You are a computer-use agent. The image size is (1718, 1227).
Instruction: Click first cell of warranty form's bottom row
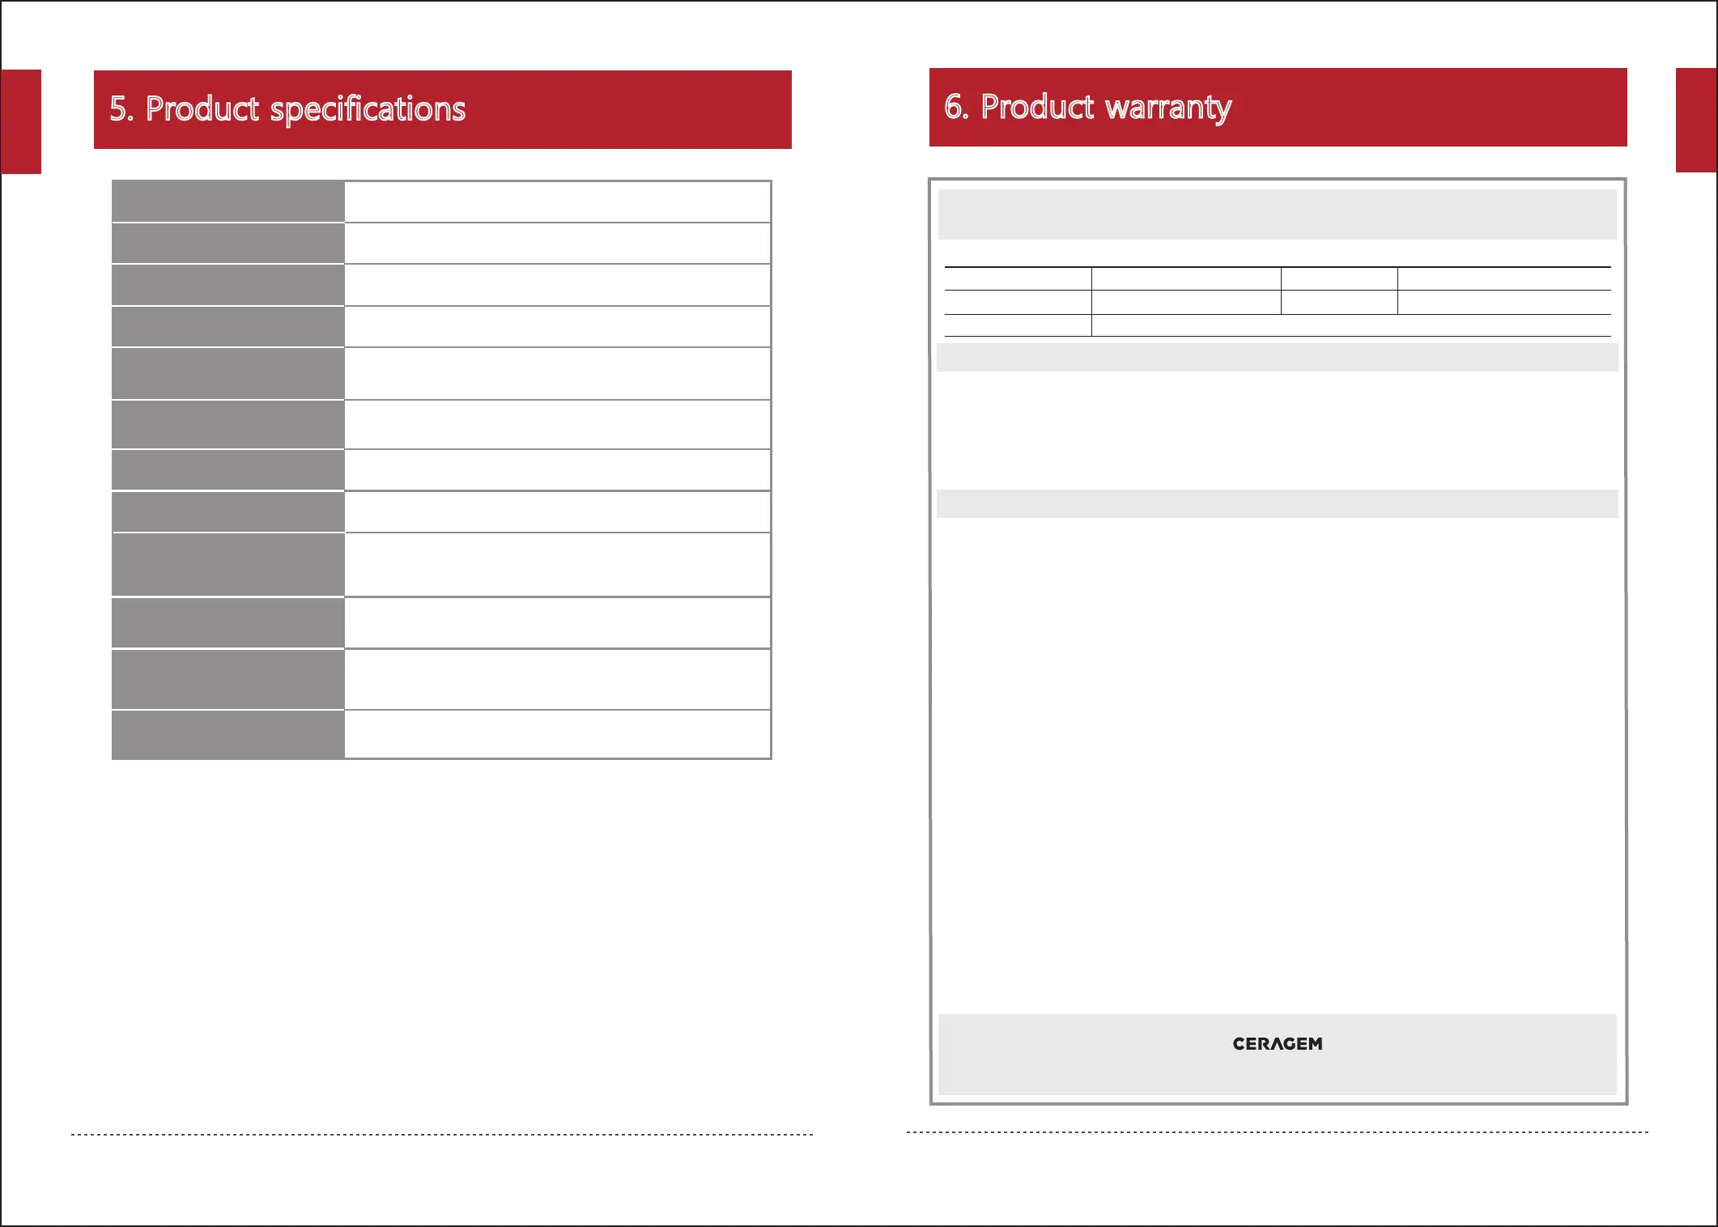point(1017,325)
